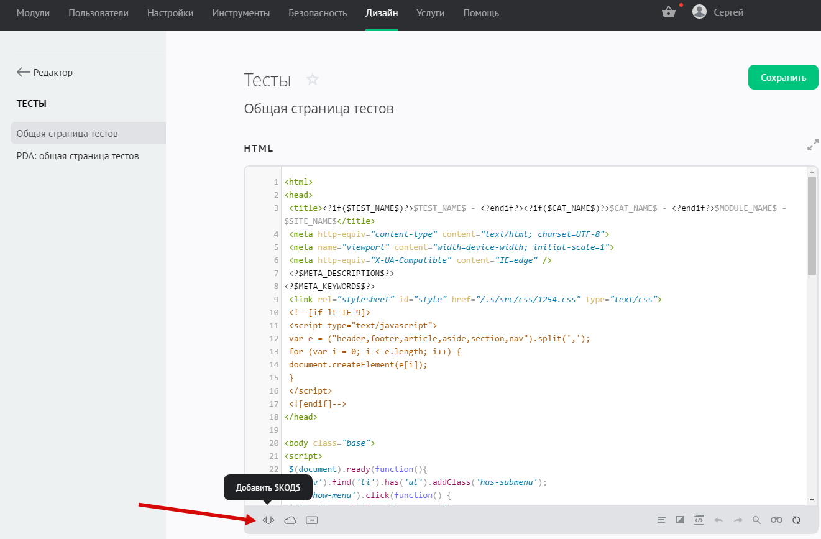The image size is (821, 539).
Task: Click the code window icon in toolbar
Action: coord(699,520)
